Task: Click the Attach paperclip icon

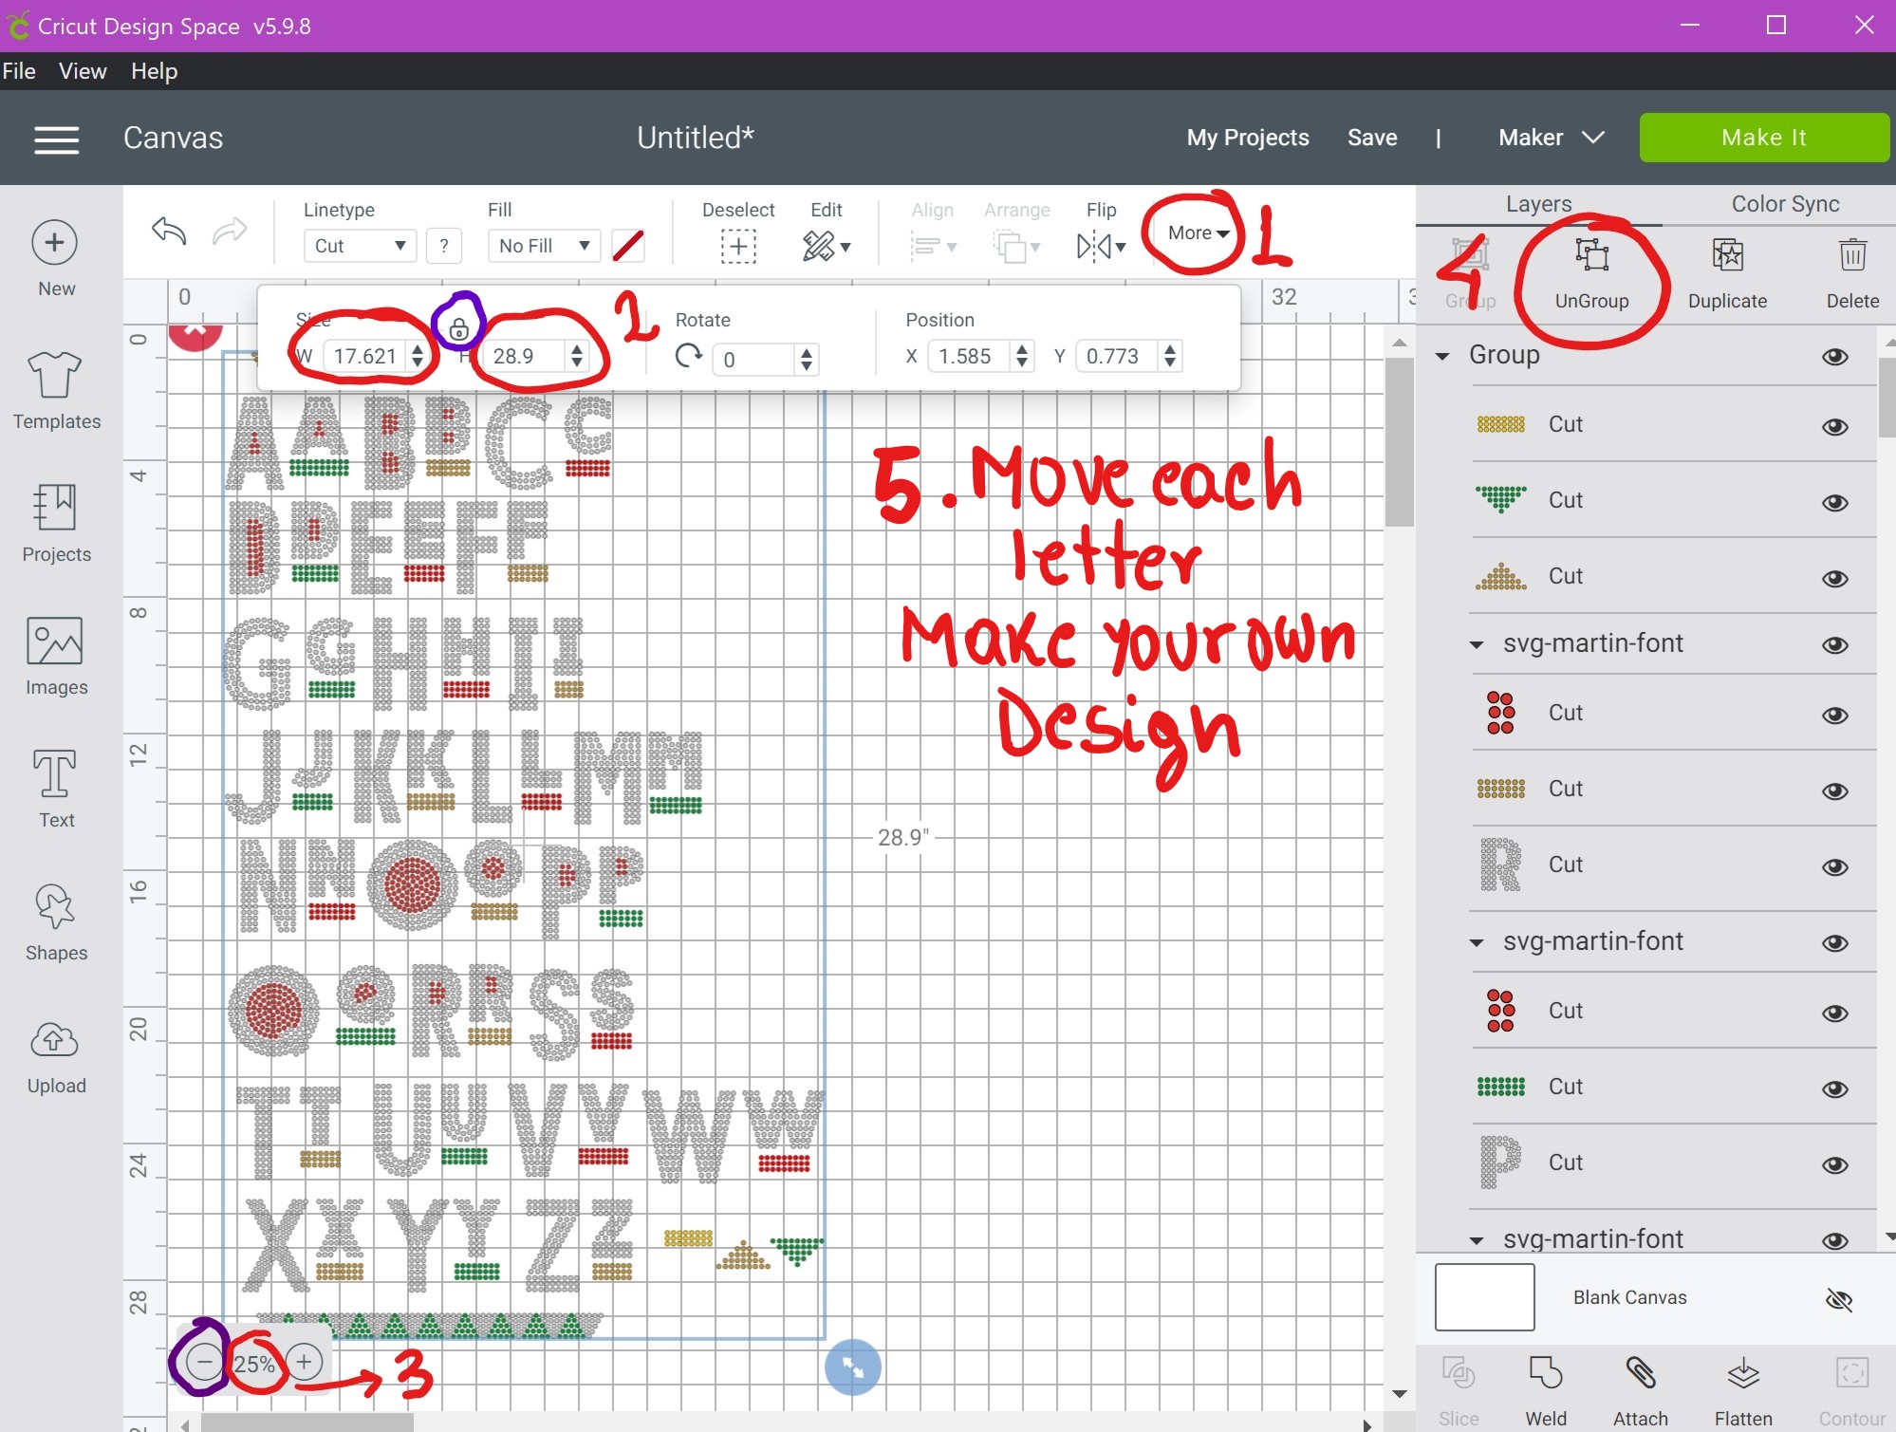Action: (1640, 1374)
